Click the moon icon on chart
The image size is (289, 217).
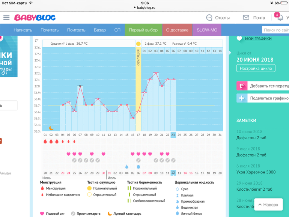coord(51,128)
